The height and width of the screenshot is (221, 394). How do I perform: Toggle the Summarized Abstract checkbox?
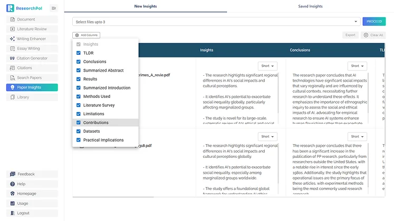tap(79, 71)
